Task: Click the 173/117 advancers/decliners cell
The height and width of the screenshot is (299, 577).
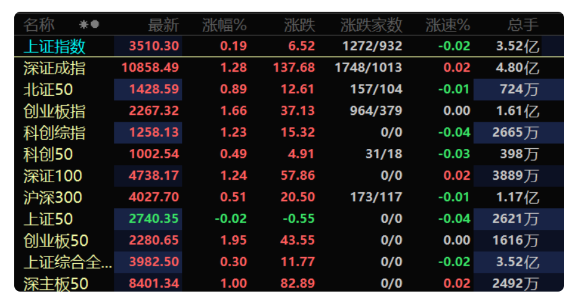Action: (x=376, y=197)
